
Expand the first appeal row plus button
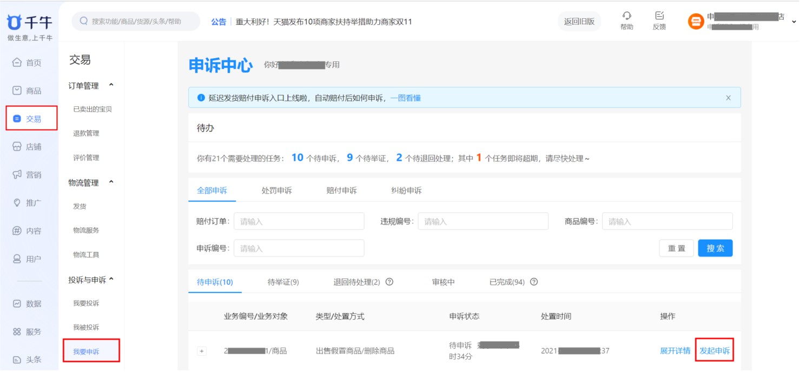pyautogui.click(x=202, y=351)
